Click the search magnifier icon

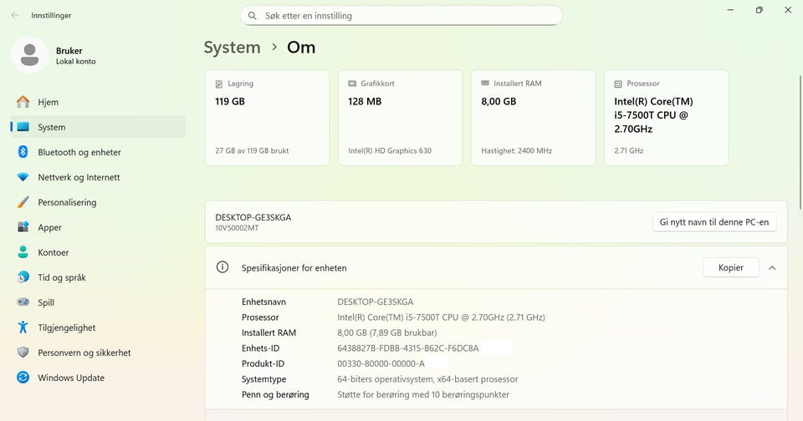click(x=253, y=16)
